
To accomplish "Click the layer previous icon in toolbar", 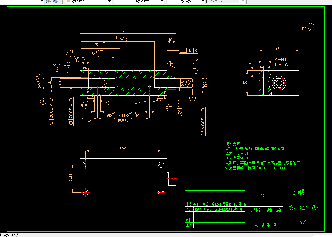I will 48,1.
